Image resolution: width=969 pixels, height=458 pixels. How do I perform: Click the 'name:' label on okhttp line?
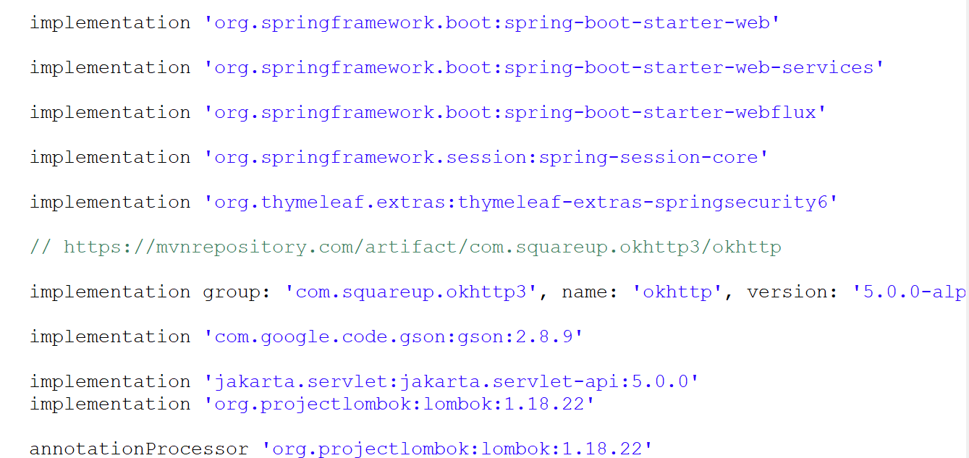click(x=591, y=292)
